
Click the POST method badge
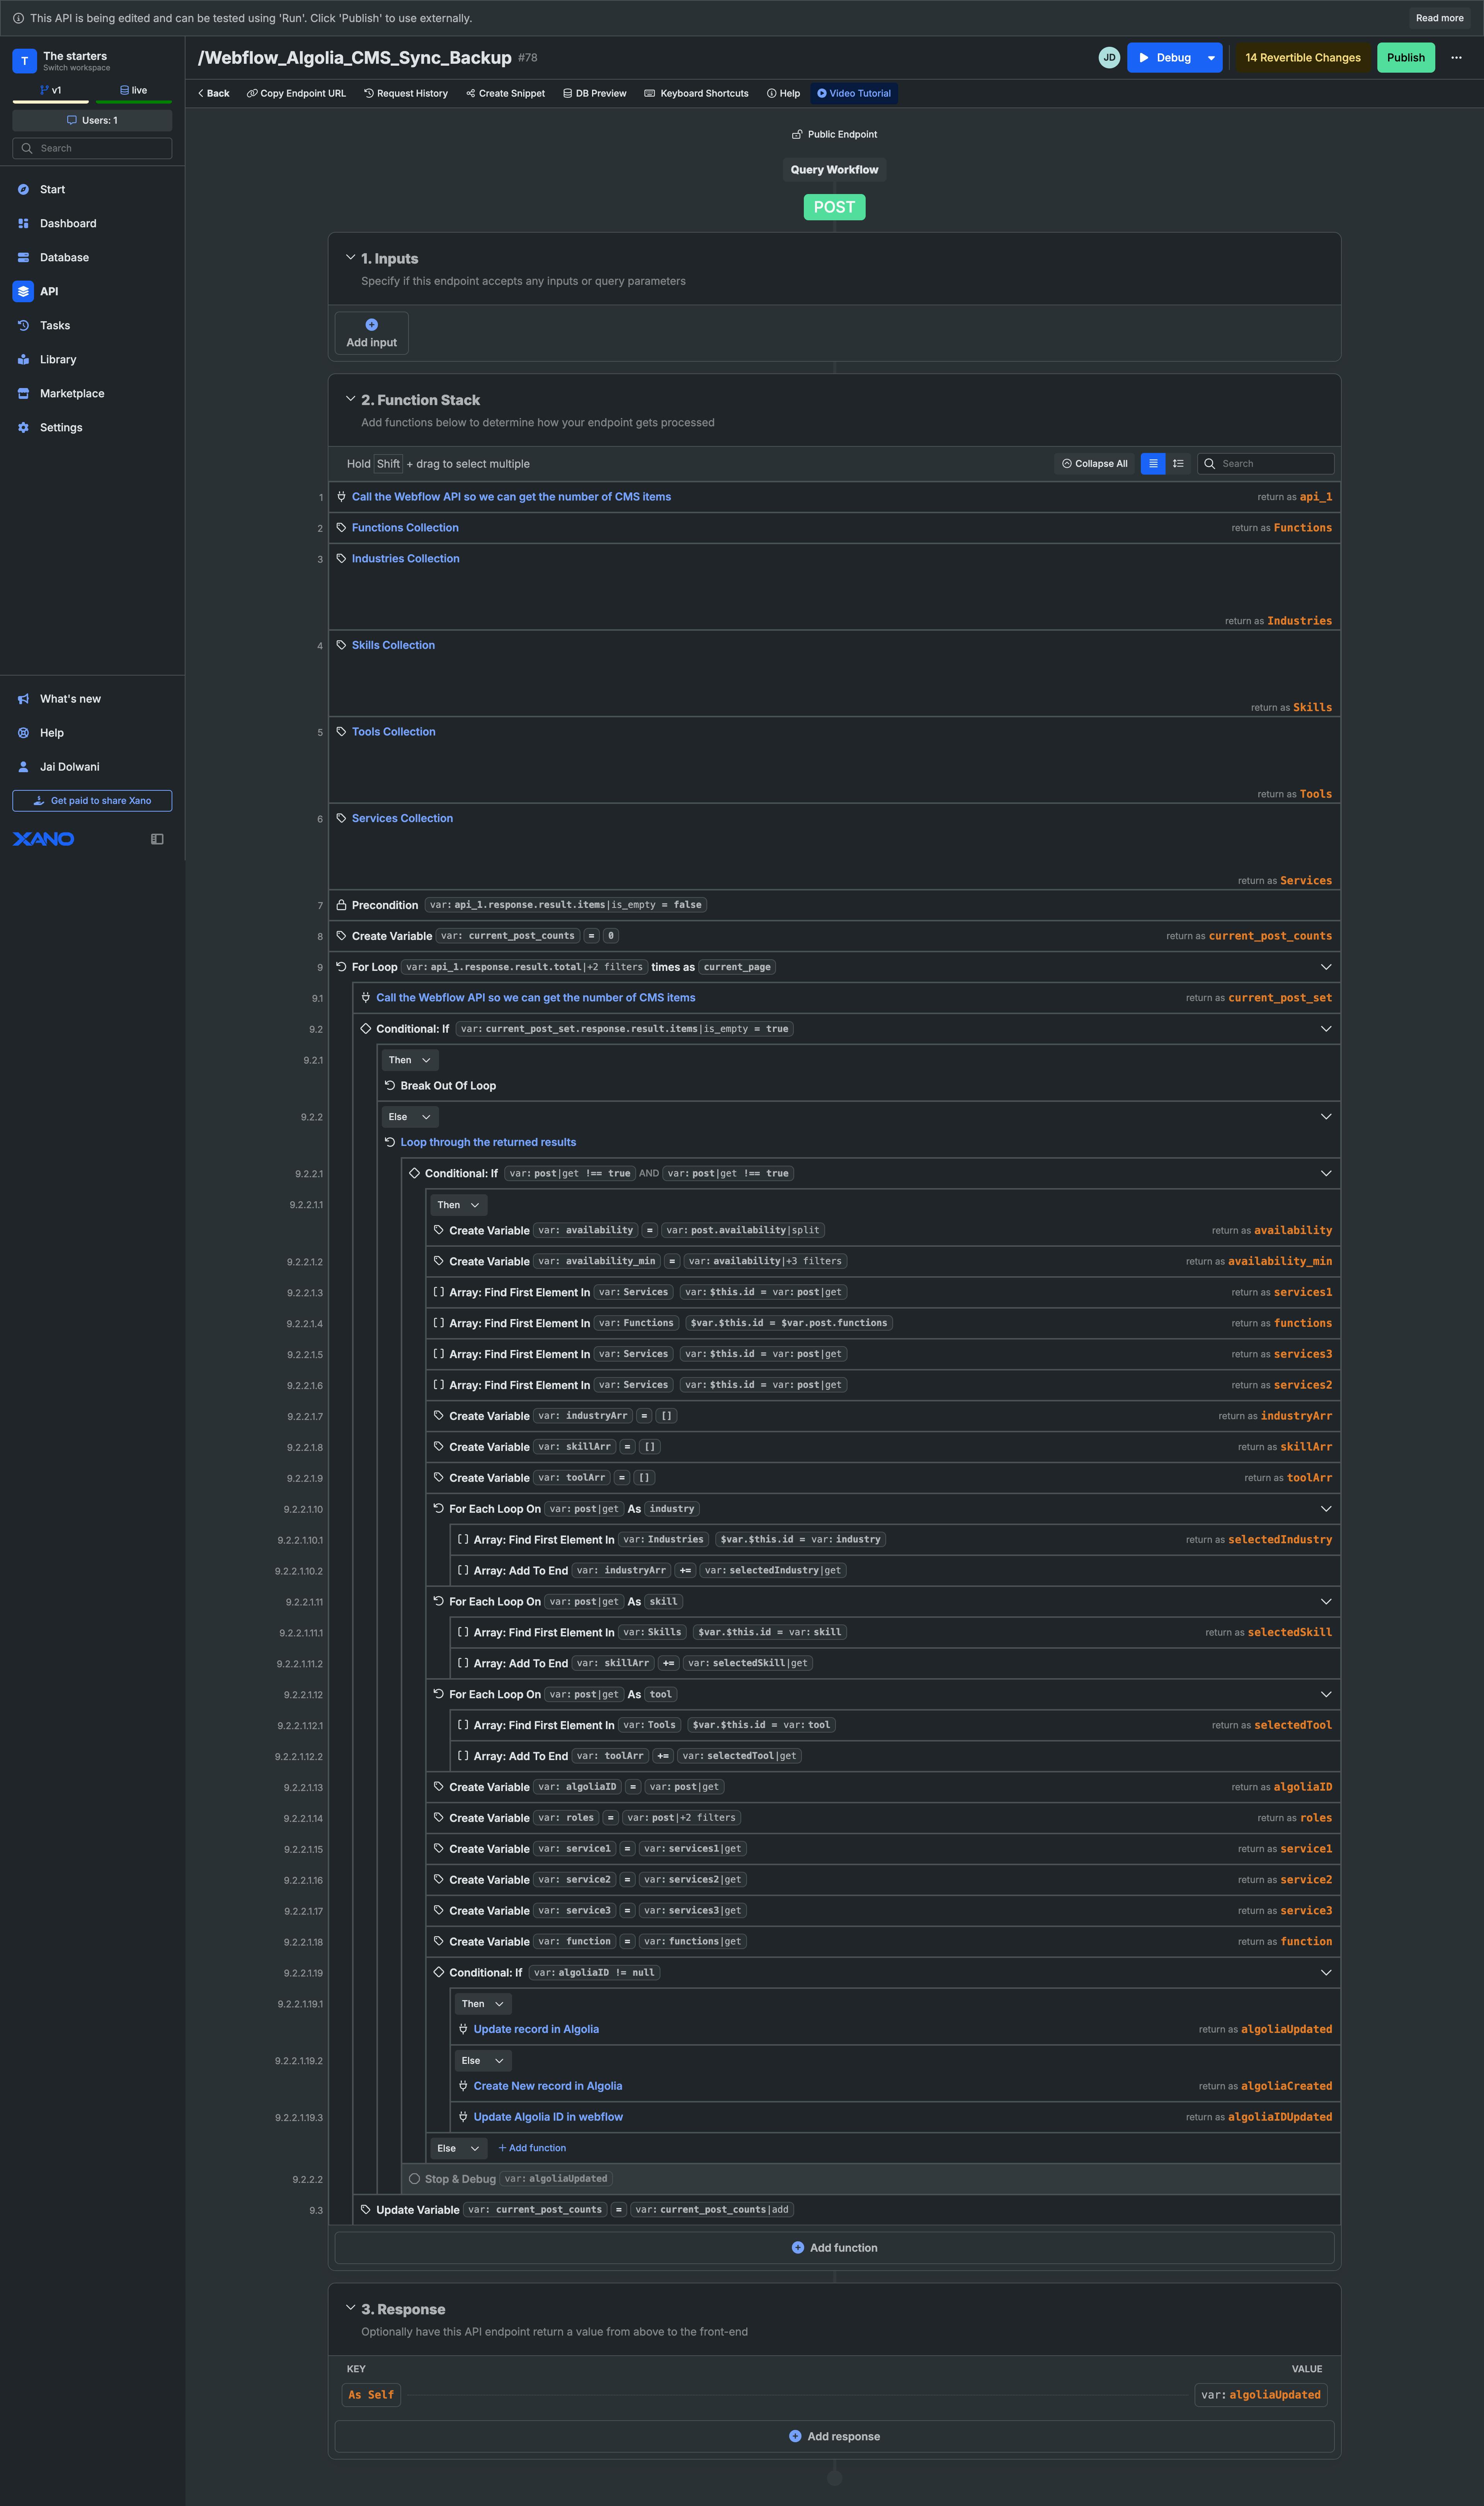(834, 207)
